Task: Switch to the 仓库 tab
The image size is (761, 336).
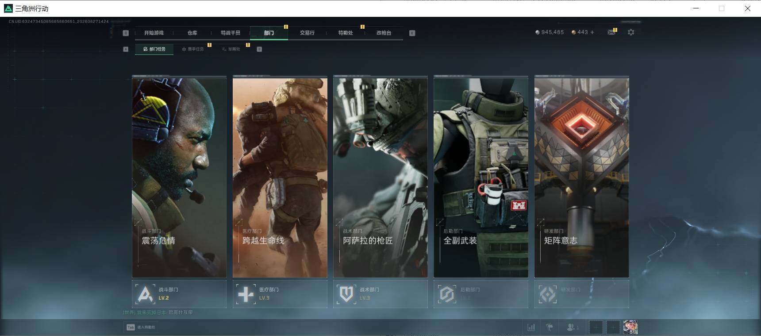Action: pos(192,33)
